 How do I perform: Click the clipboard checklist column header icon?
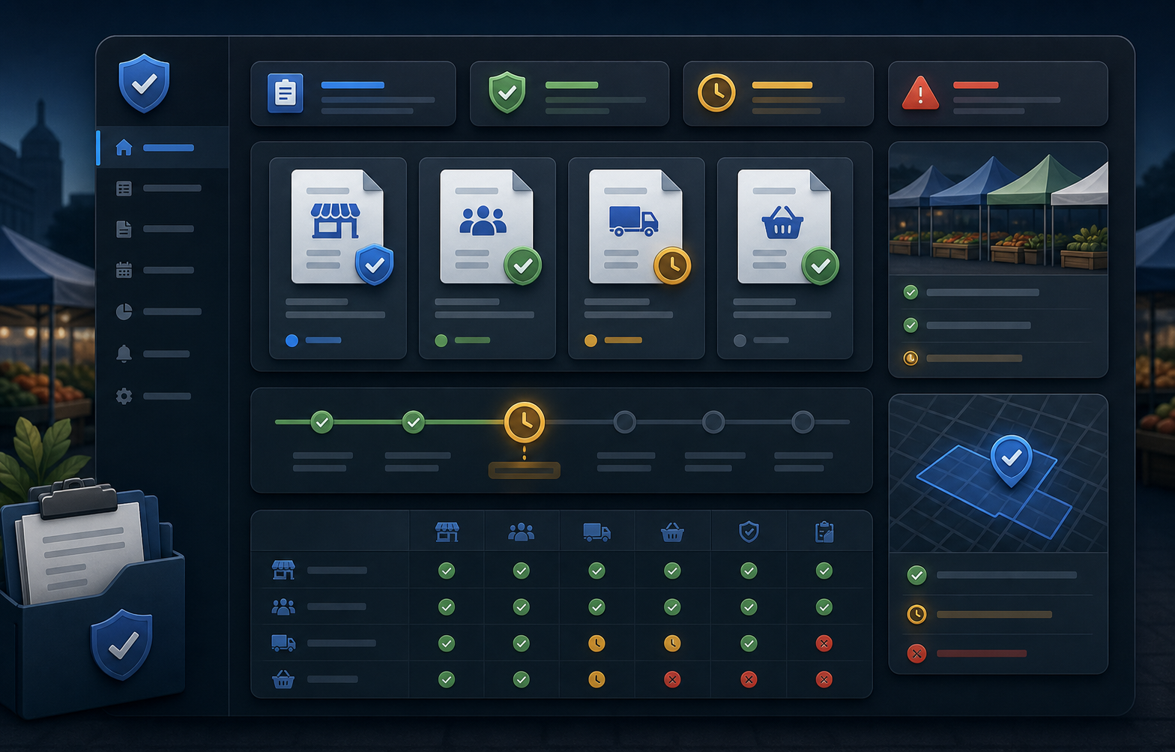click(824, 532)
